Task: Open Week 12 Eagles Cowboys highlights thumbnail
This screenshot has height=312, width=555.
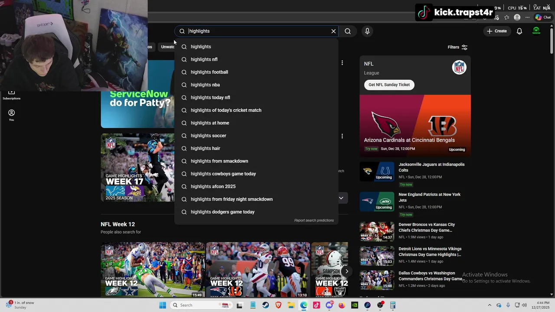Action: 153,270
